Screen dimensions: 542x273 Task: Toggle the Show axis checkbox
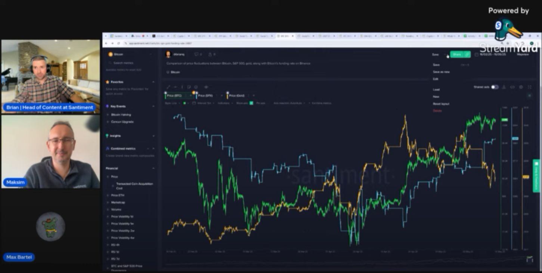[x=251, y=103]
